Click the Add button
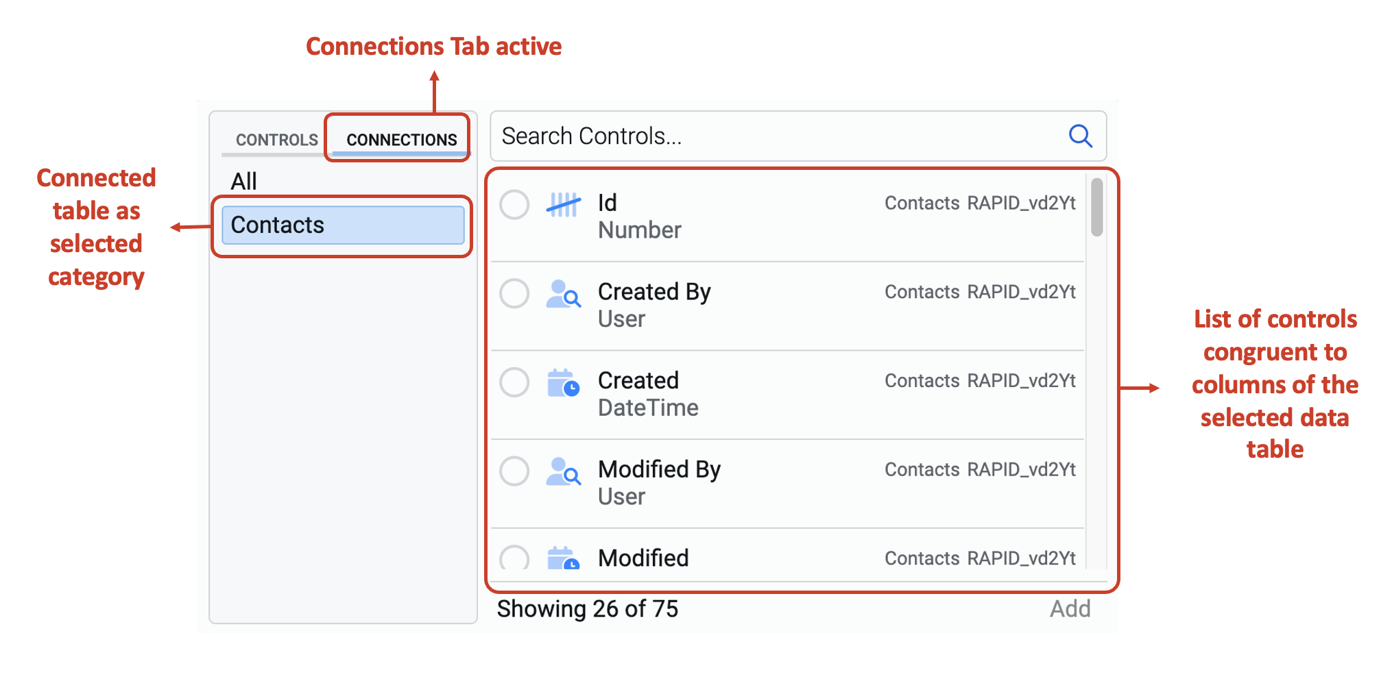 [x=1070, y=608]
